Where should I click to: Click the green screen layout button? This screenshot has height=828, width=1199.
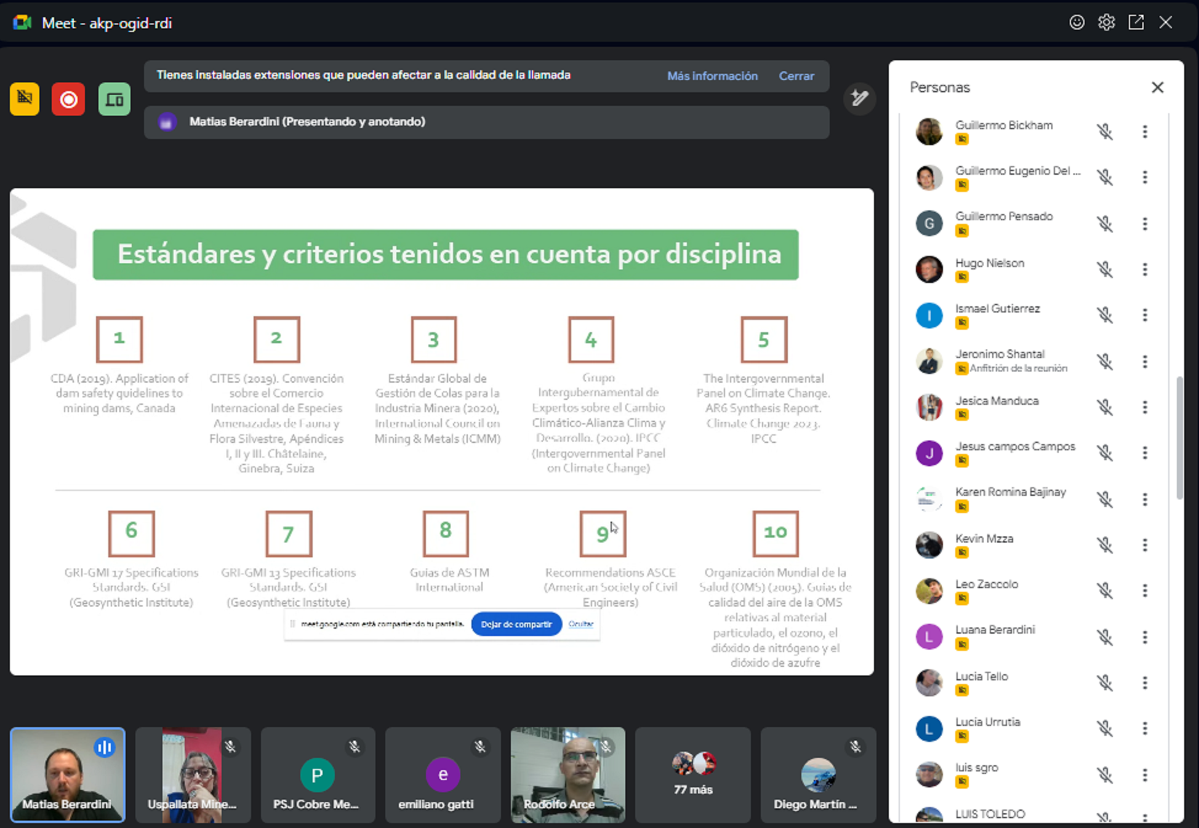tap(114, 99)
